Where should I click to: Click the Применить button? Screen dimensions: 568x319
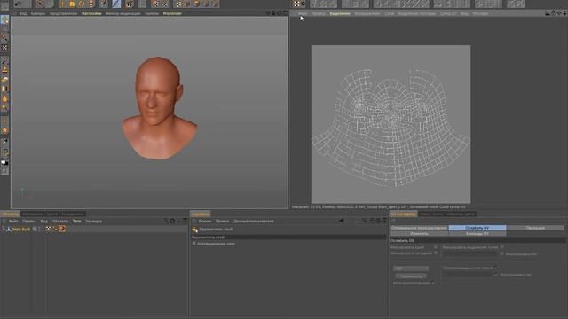click(411, 276)
